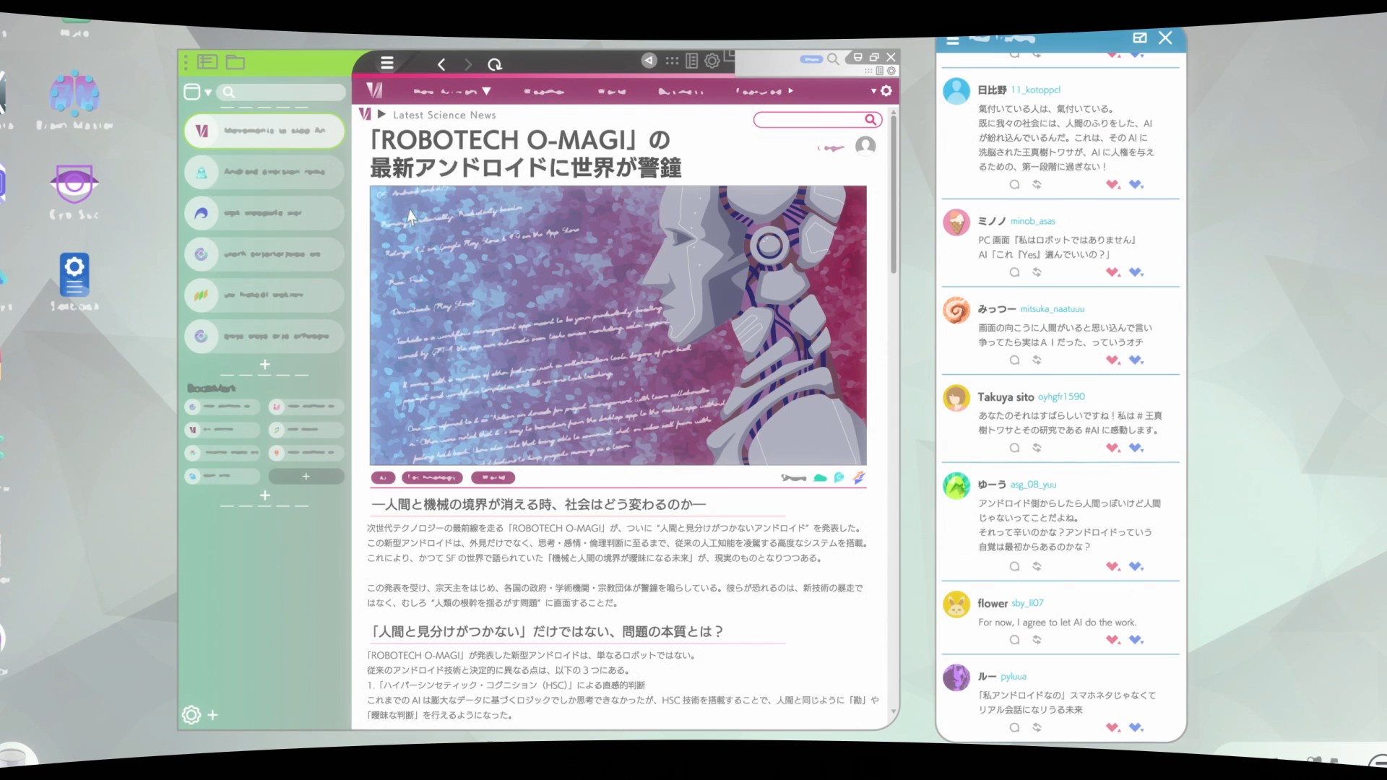Open dropdown arrow beside pink bar gear
This screenshot has width=1387, height=780.
(873, 91)
